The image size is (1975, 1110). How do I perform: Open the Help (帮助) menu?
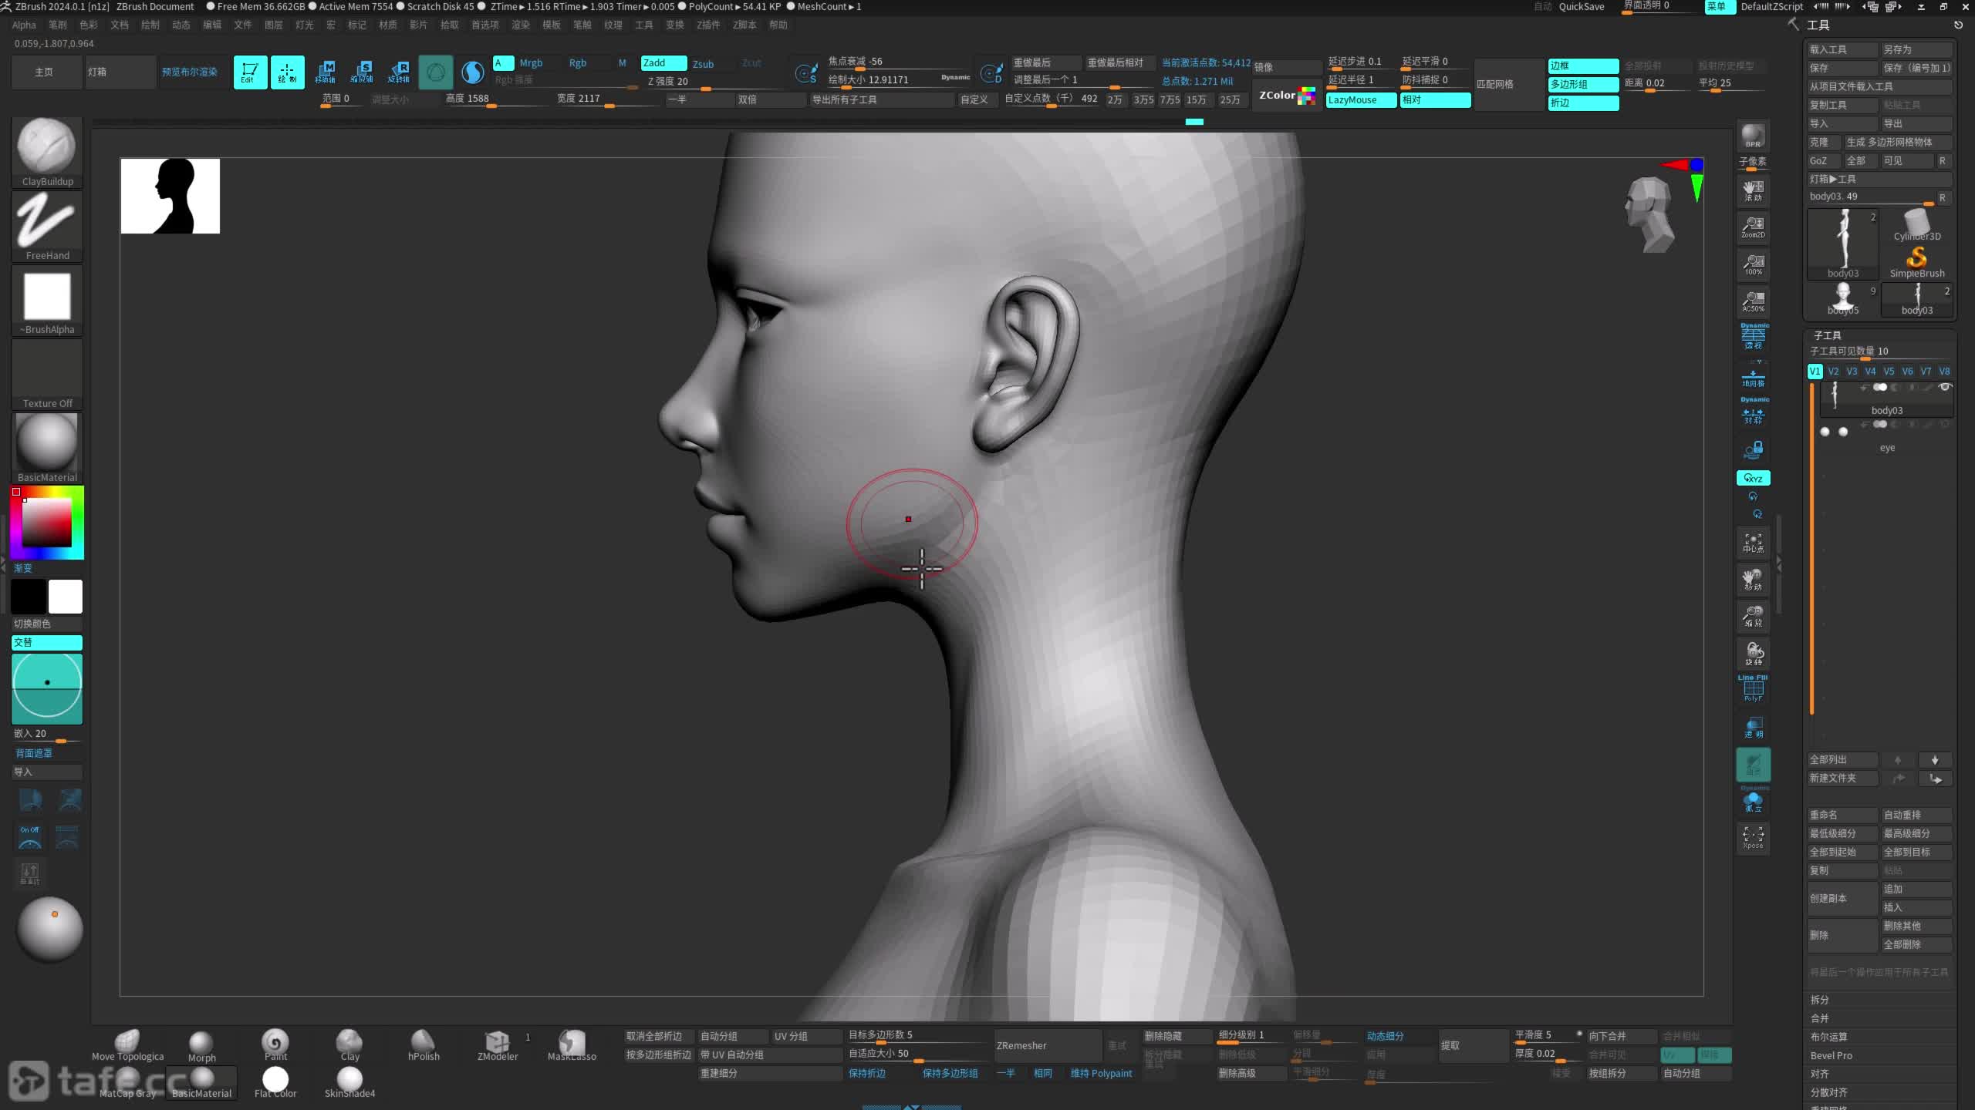point(778,25)
